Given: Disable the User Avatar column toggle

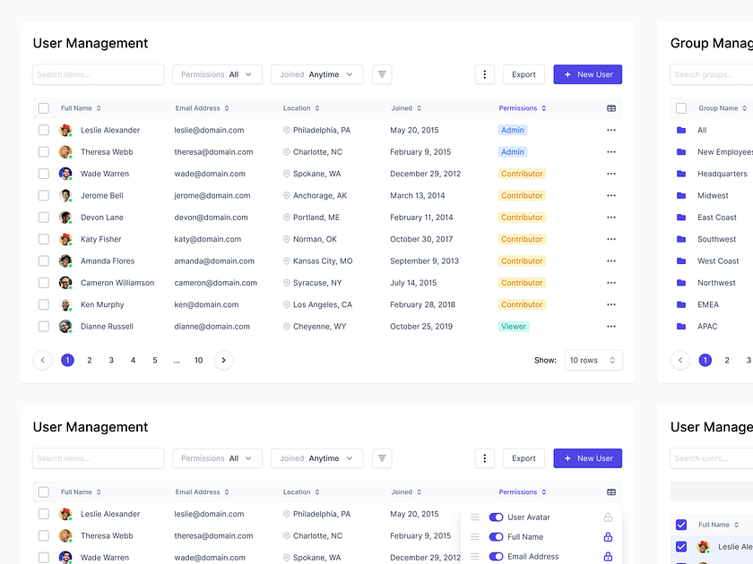Looking at the screenshot, I should pyautogui.click(x=496, y=517).
